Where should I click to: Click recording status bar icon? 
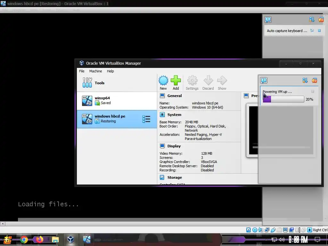[291, 230]
